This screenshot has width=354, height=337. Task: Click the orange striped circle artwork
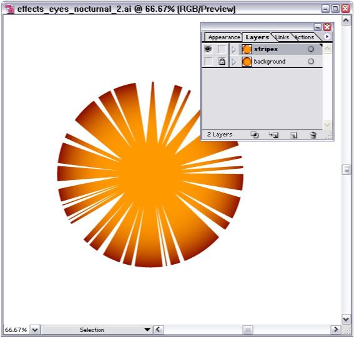click(150, 174)
